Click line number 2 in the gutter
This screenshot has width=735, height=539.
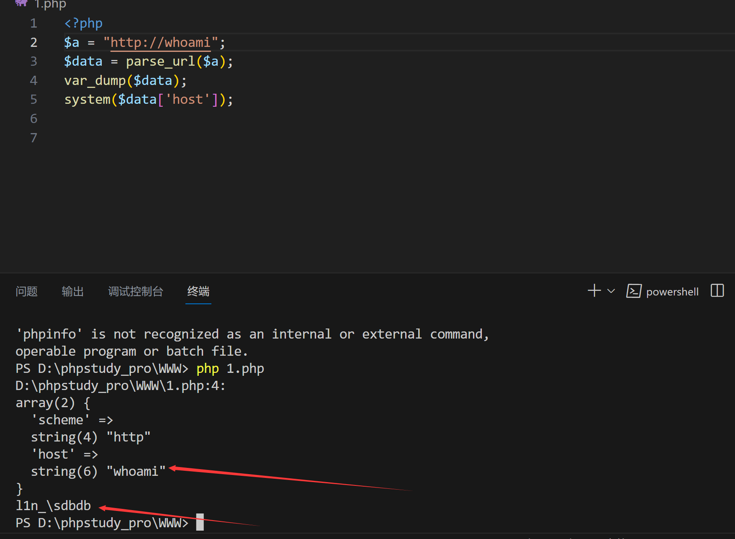coord(34,43)
